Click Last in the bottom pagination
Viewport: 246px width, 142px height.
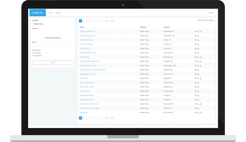tap(112, 118)
